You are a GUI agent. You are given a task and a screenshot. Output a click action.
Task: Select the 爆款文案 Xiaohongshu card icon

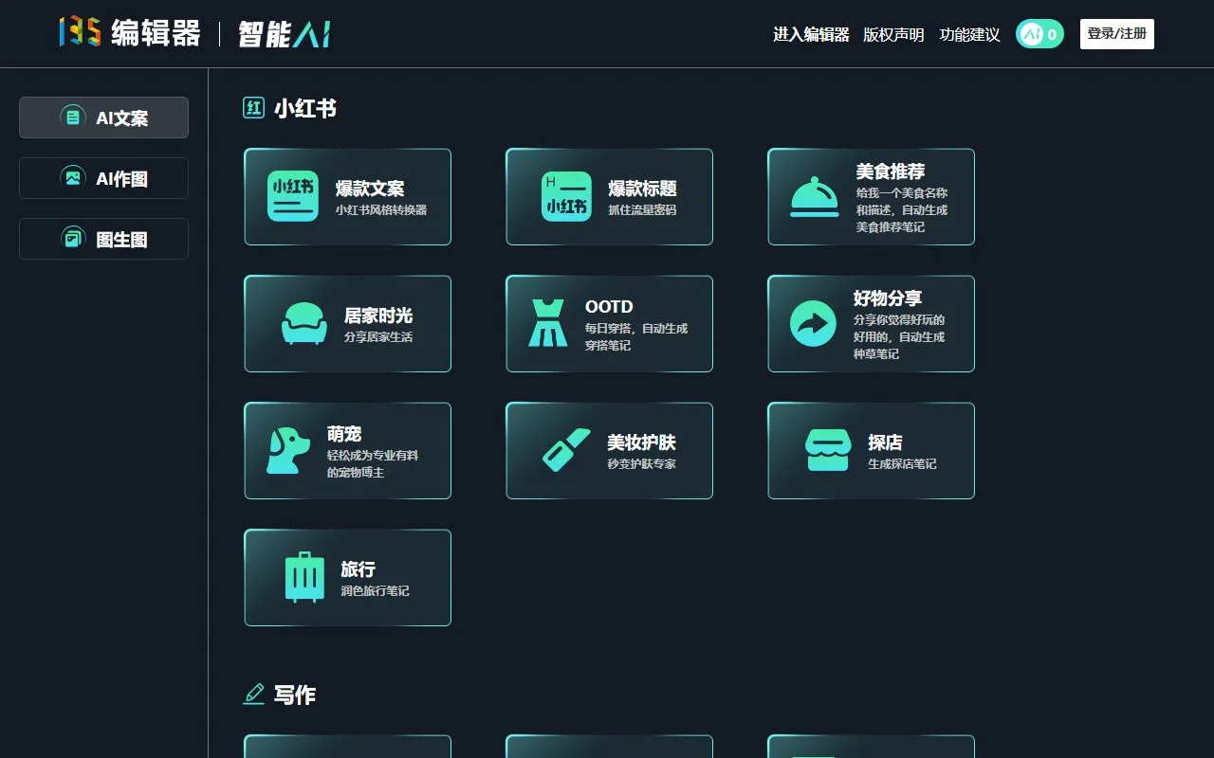point(292,196)
